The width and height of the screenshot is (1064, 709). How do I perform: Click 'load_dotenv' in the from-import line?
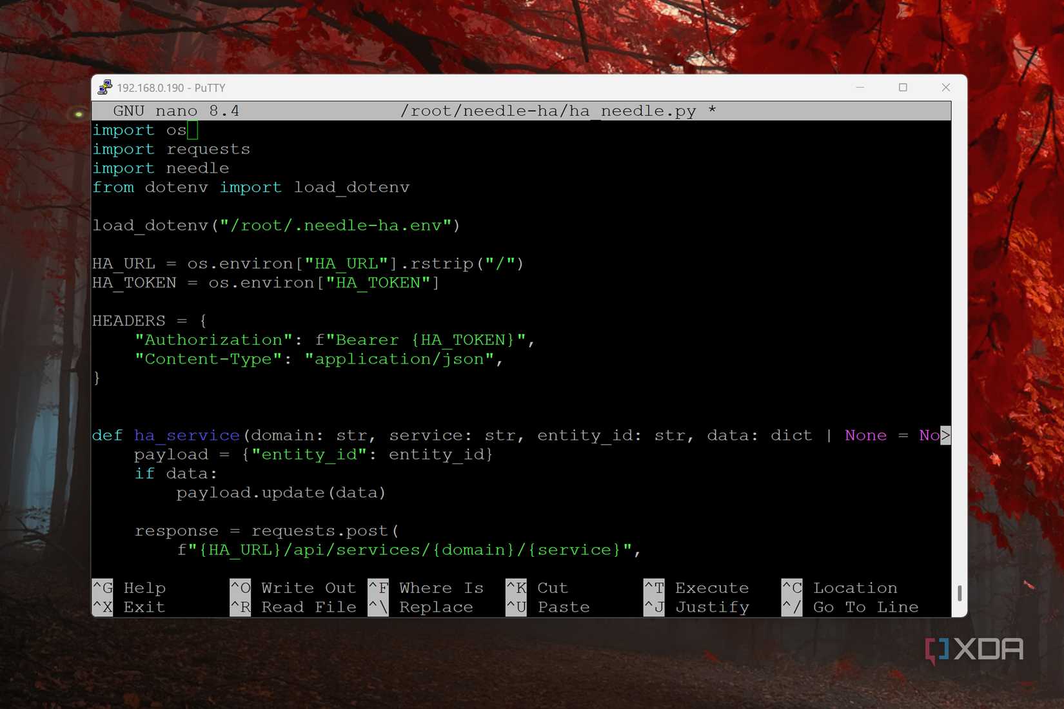[x=352, y=188]
